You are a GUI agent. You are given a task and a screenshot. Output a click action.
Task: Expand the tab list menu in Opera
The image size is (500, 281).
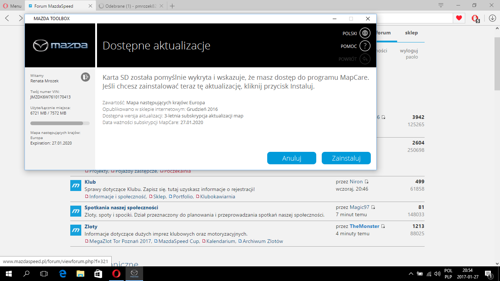[441, 5]
